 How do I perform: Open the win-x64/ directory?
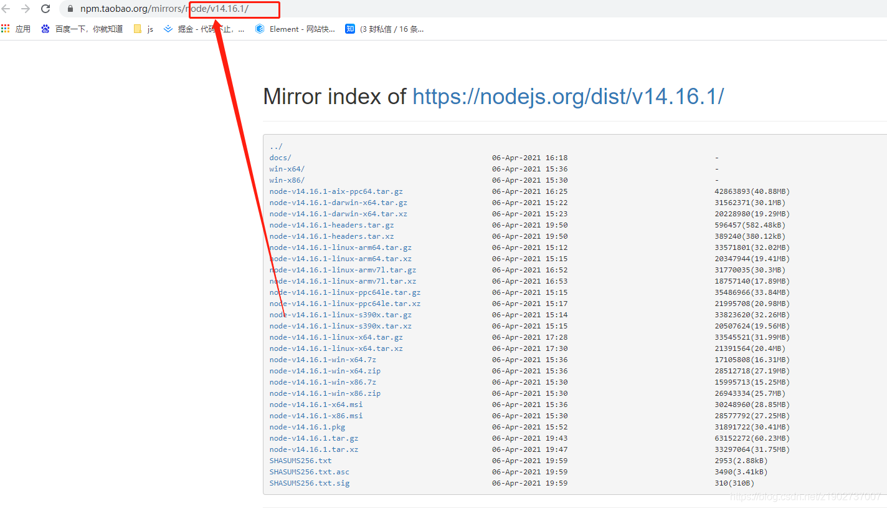point(287,169)
